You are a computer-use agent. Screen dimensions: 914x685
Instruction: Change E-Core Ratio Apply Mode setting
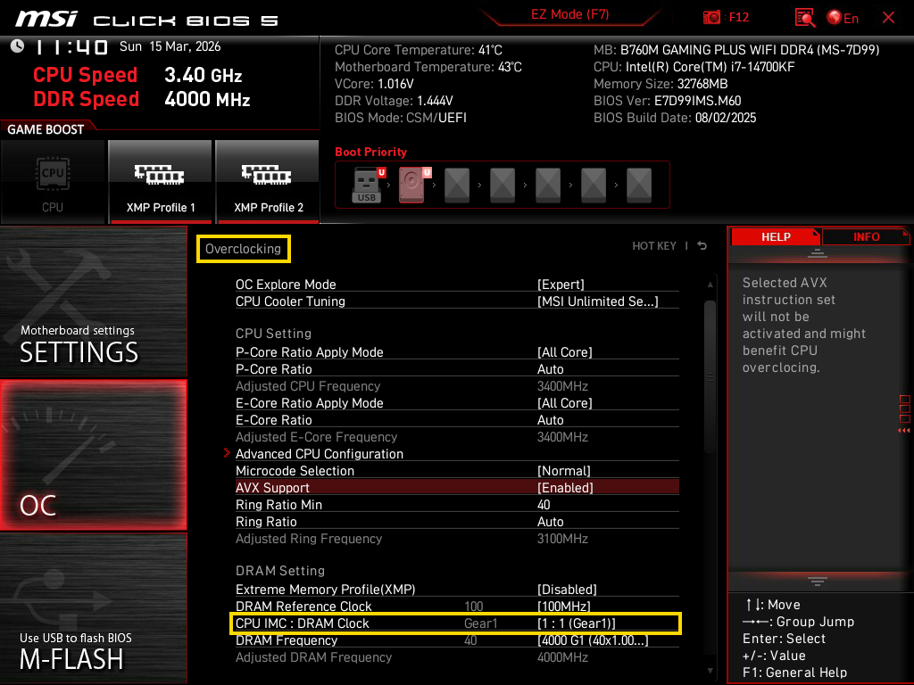click(x=457, y=403)
